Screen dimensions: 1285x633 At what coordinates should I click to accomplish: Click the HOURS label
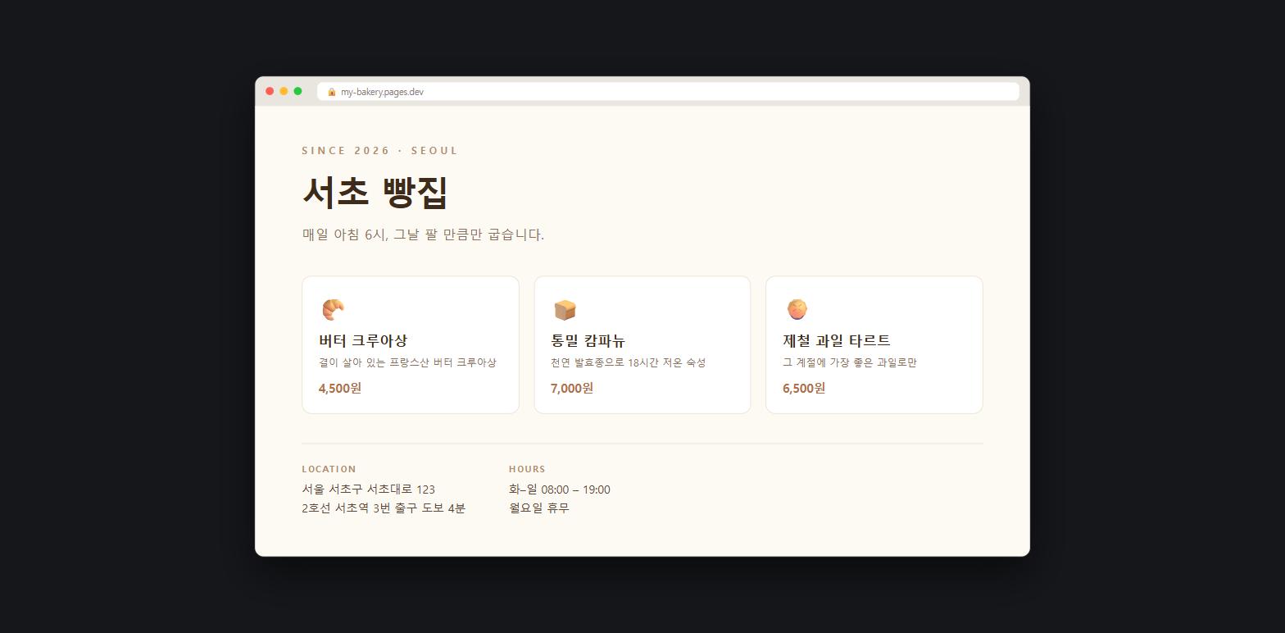(x=527, y=469)
